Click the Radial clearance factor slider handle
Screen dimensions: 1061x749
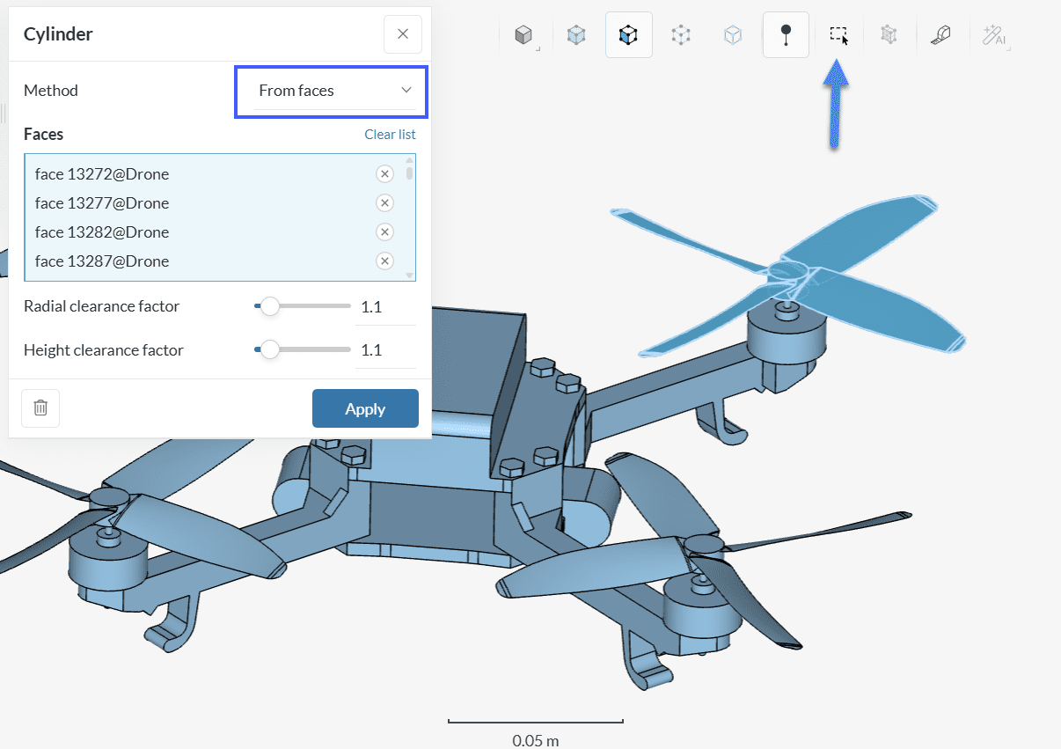click(270, 306)
